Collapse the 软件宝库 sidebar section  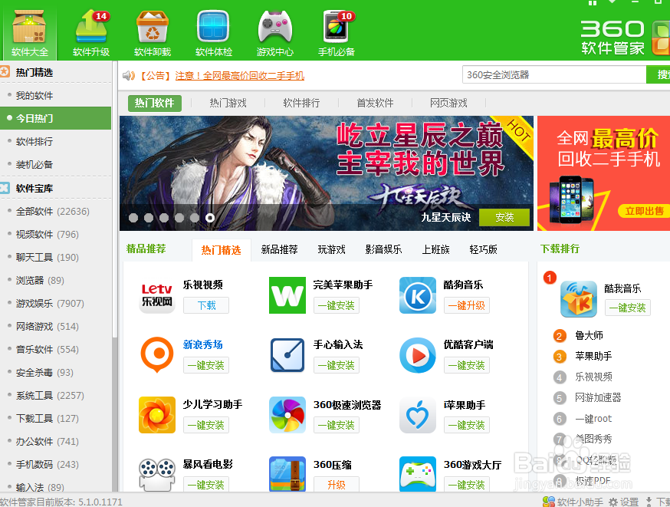tap(5, 188)
